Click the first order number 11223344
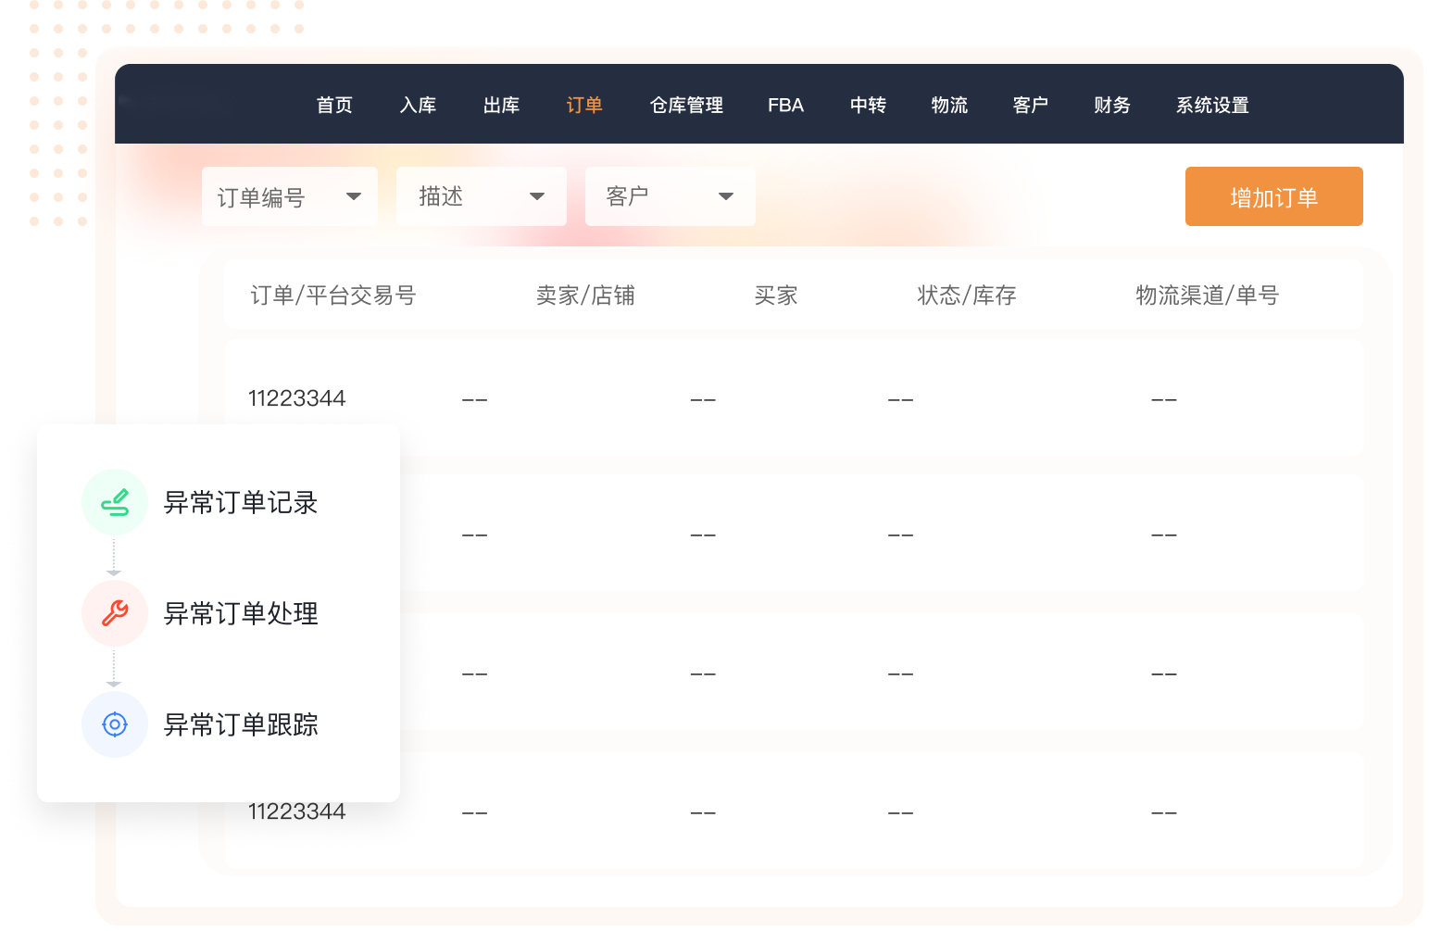The height and width of the screenshot is (931, 1429). [296, 398]
